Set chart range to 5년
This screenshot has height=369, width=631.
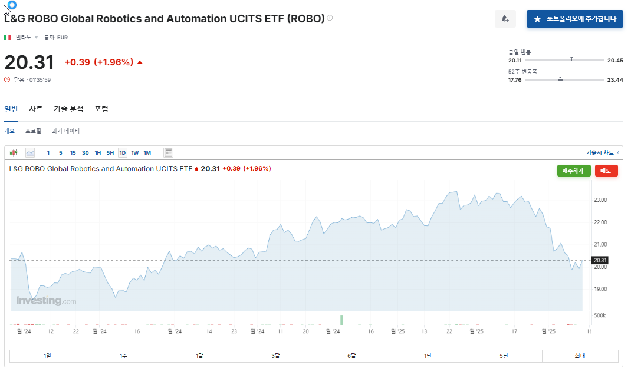coord(504,355)
